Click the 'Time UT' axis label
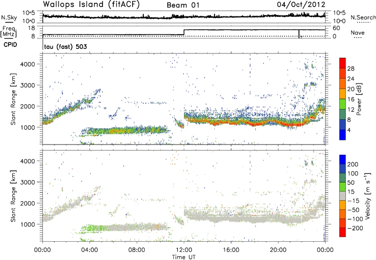 [184, 257]
